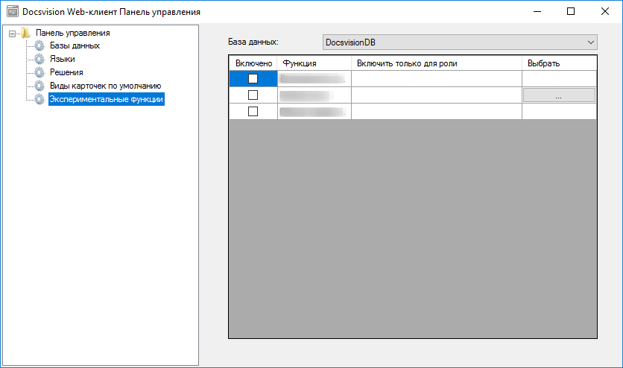Collapse the Панель управления tree node
This screenshot has height=368, width=623.
point(12,33)
